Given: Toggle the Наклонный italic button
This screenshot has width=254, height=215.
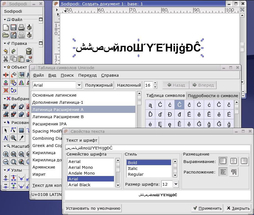Looking at the screenshot, I should click(129, 85).
